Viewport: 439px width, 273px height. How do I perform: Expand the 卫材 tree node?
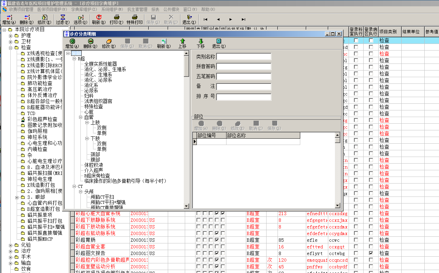[x=11, y=42]
